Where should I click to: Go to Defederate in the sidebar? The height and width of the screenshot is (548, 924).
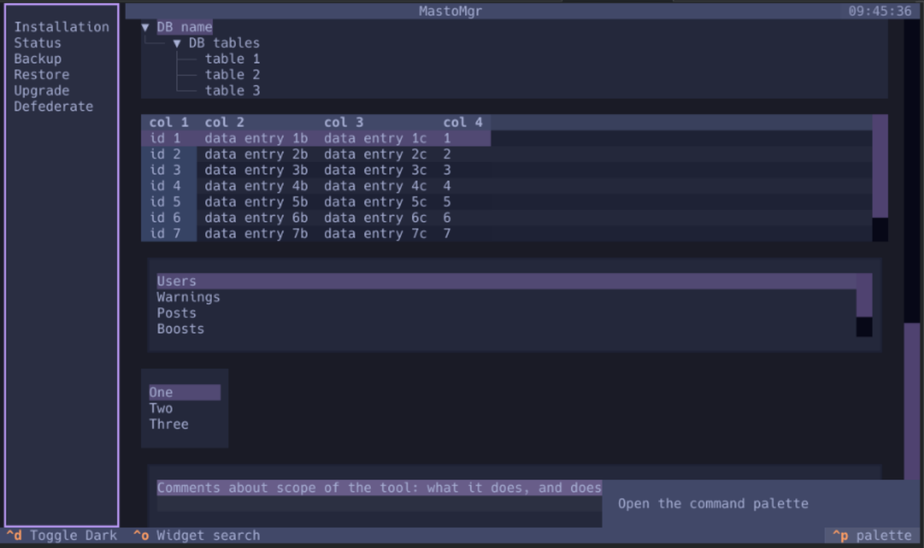pos(54,107)
